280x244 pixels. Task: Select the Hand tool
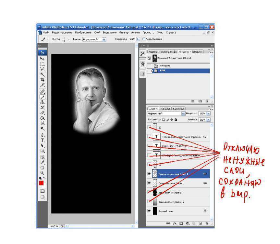(42, 168)
